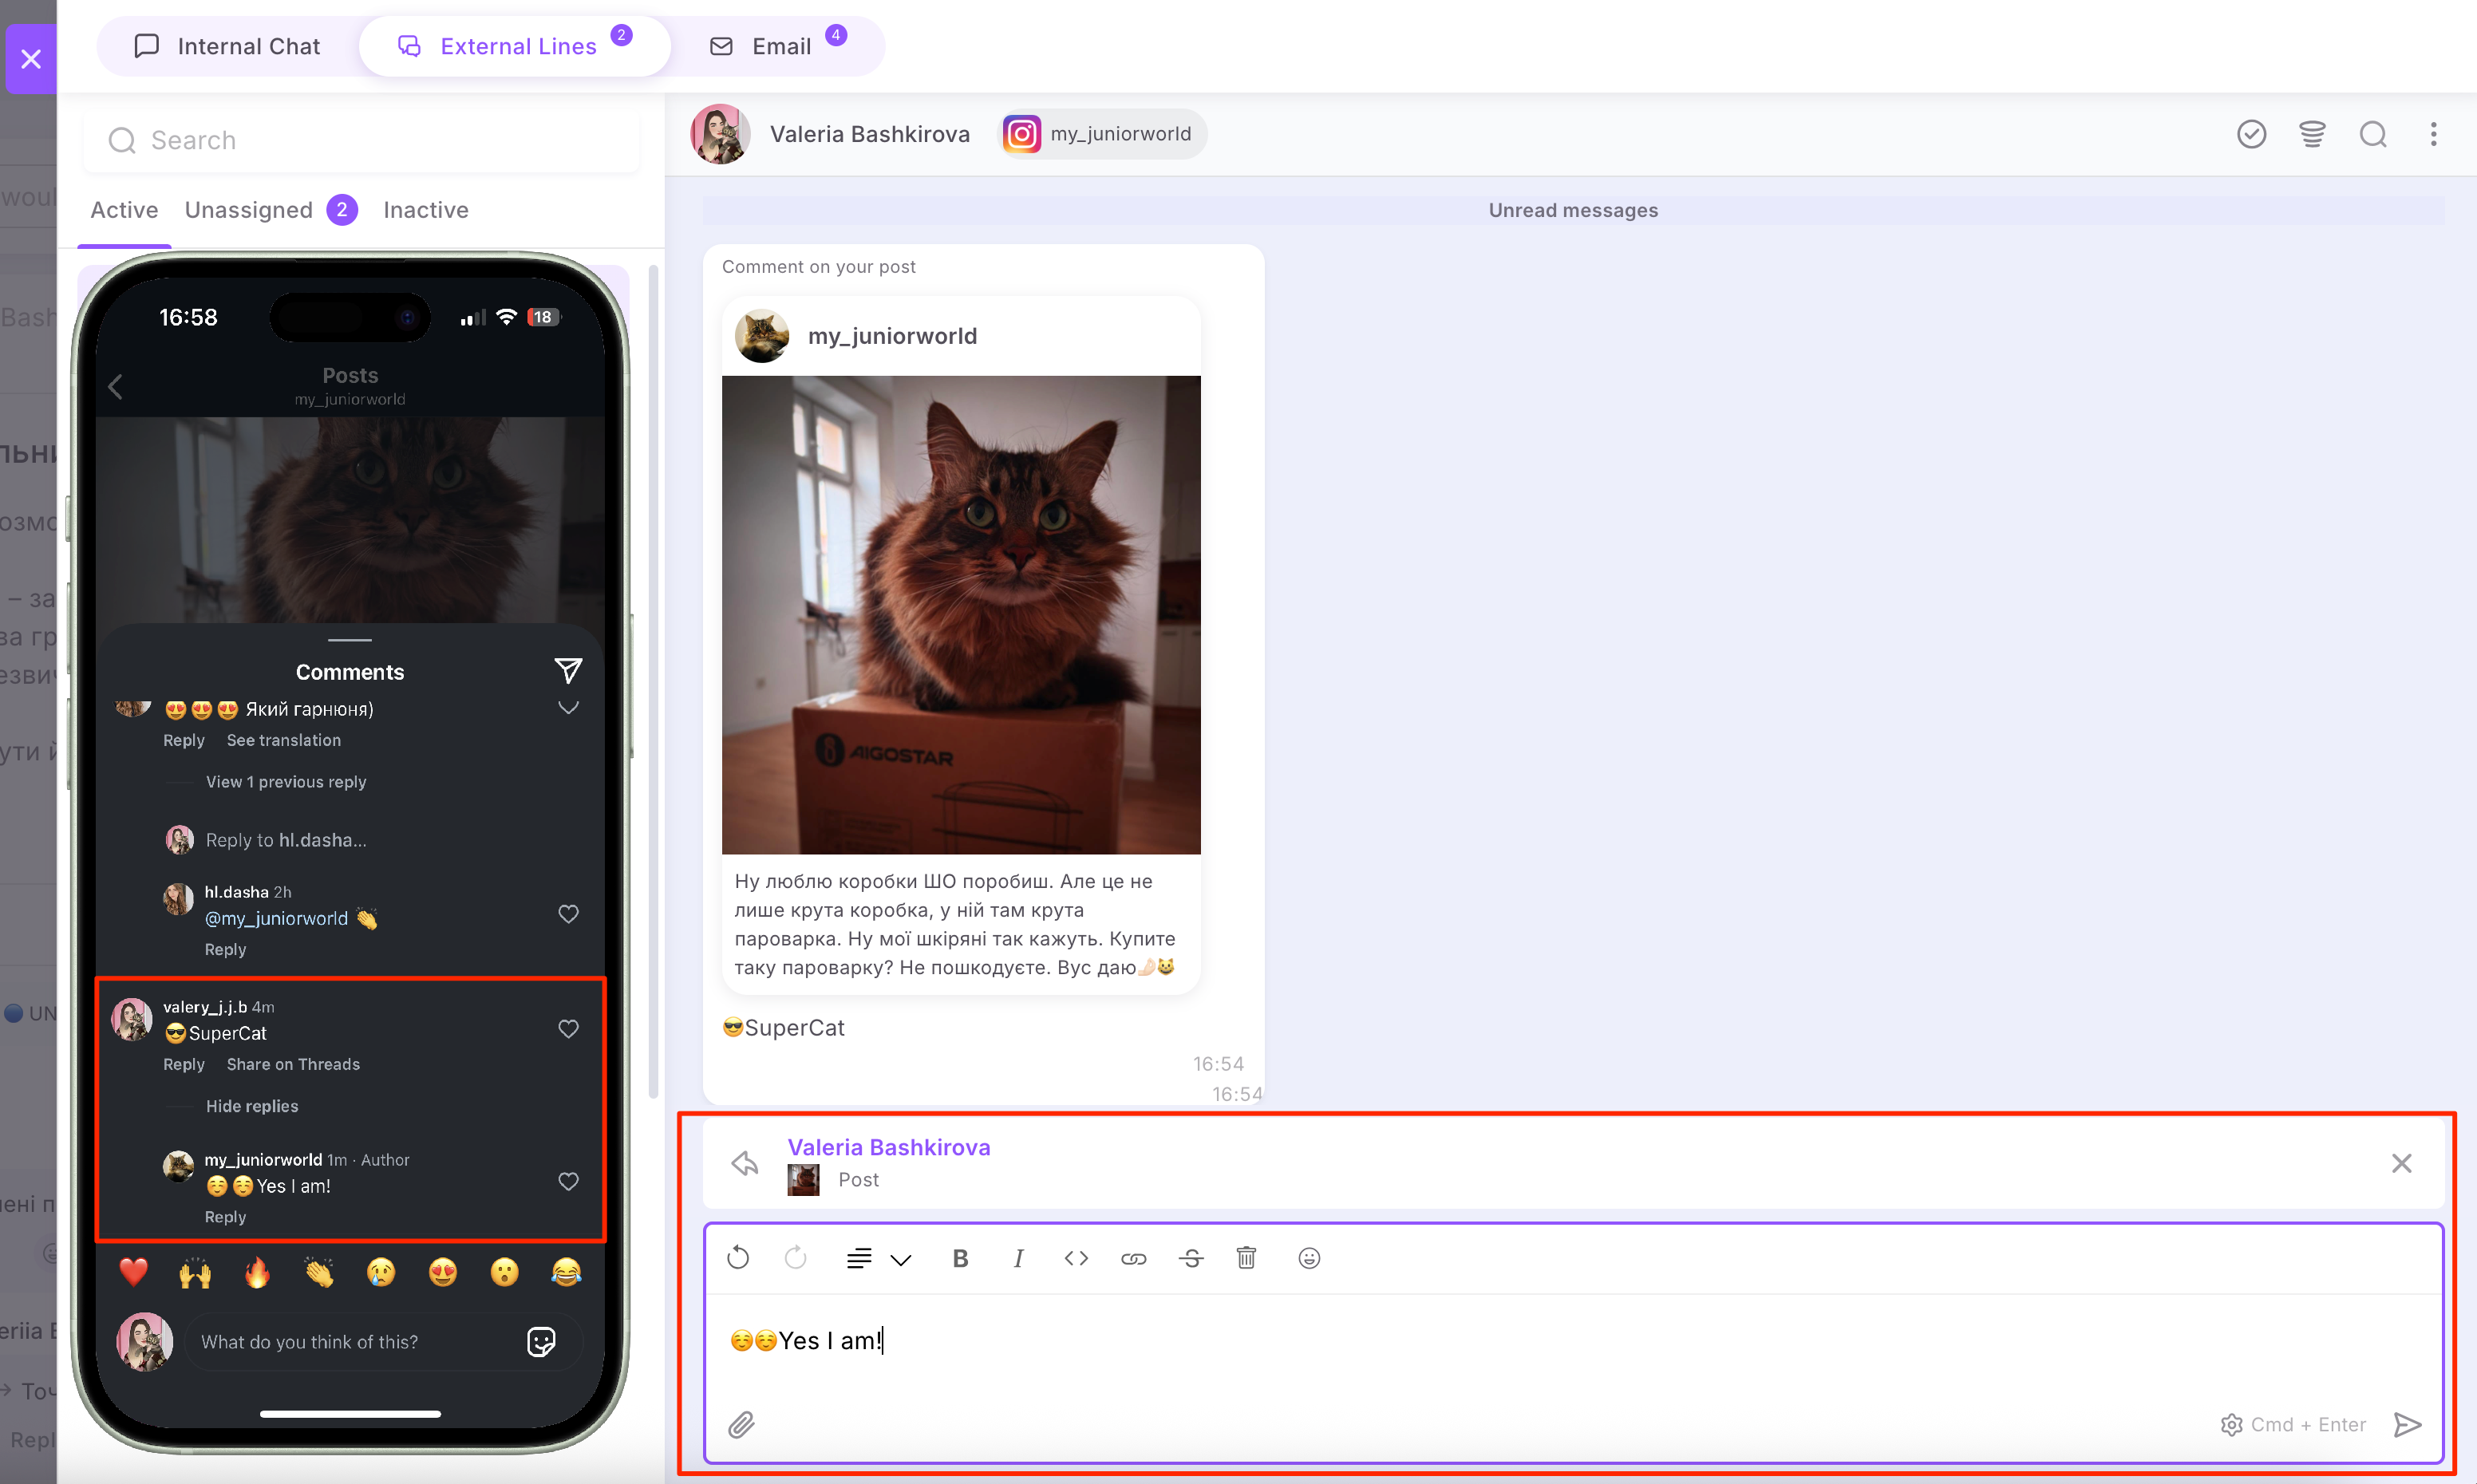Dismiss the Valeria Bashkirova reply preview
Viewport: 2477px width, 1484px height.
[2401, 1163]
